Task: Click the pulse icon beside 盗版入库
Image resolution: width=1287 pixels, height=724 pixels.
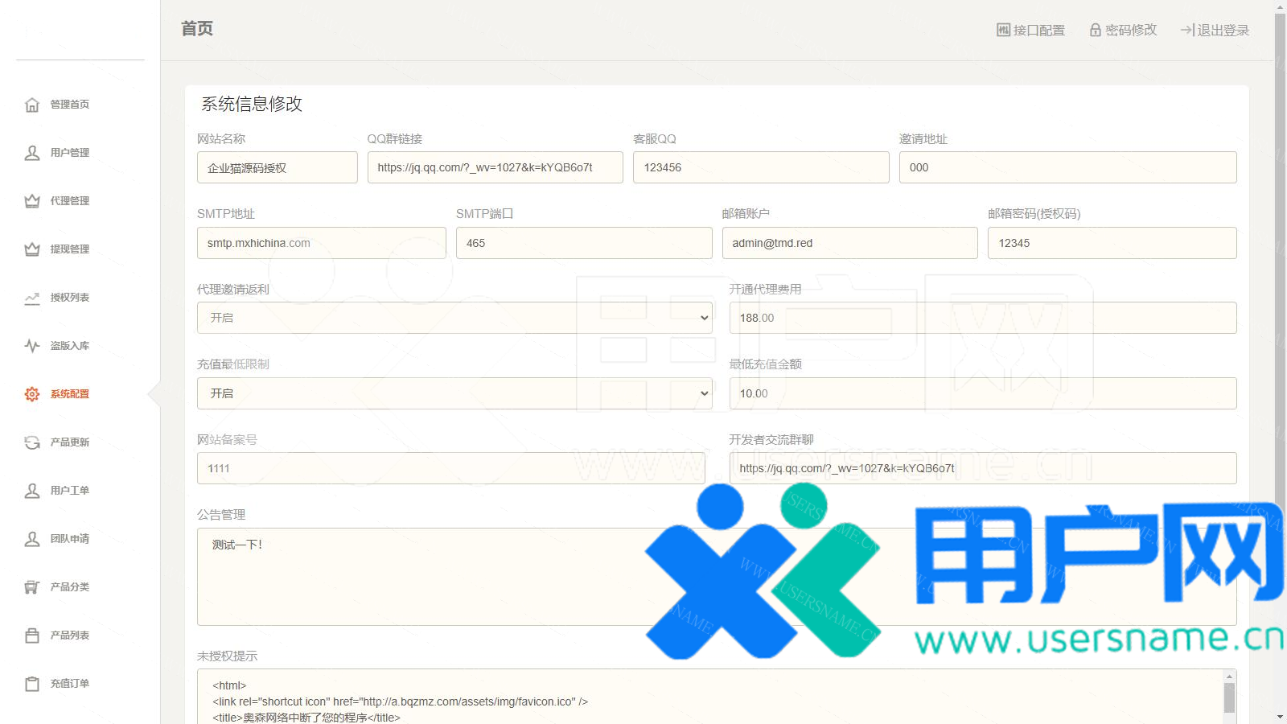Action: point(32,346)
